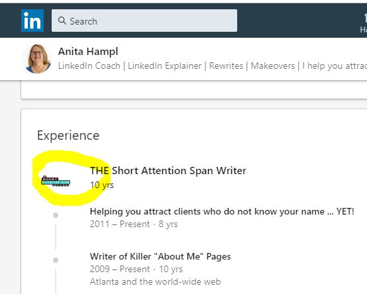Click Anita Hampl's profile photo
Image resolution: width=367 pixels, height=294 pixels.
tap(38, 58)
